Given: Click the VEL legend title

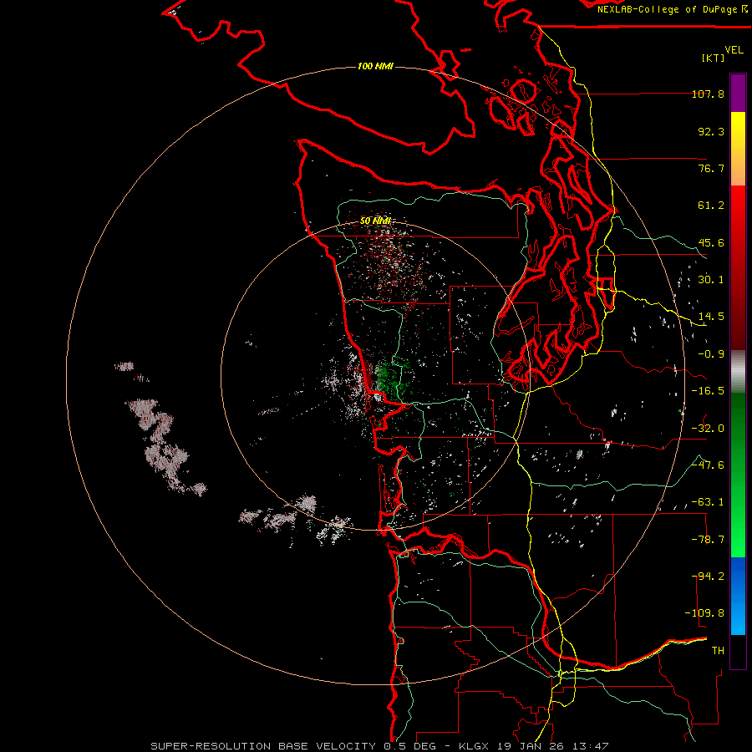Looking at the screenshot, I should click(734, 50).
